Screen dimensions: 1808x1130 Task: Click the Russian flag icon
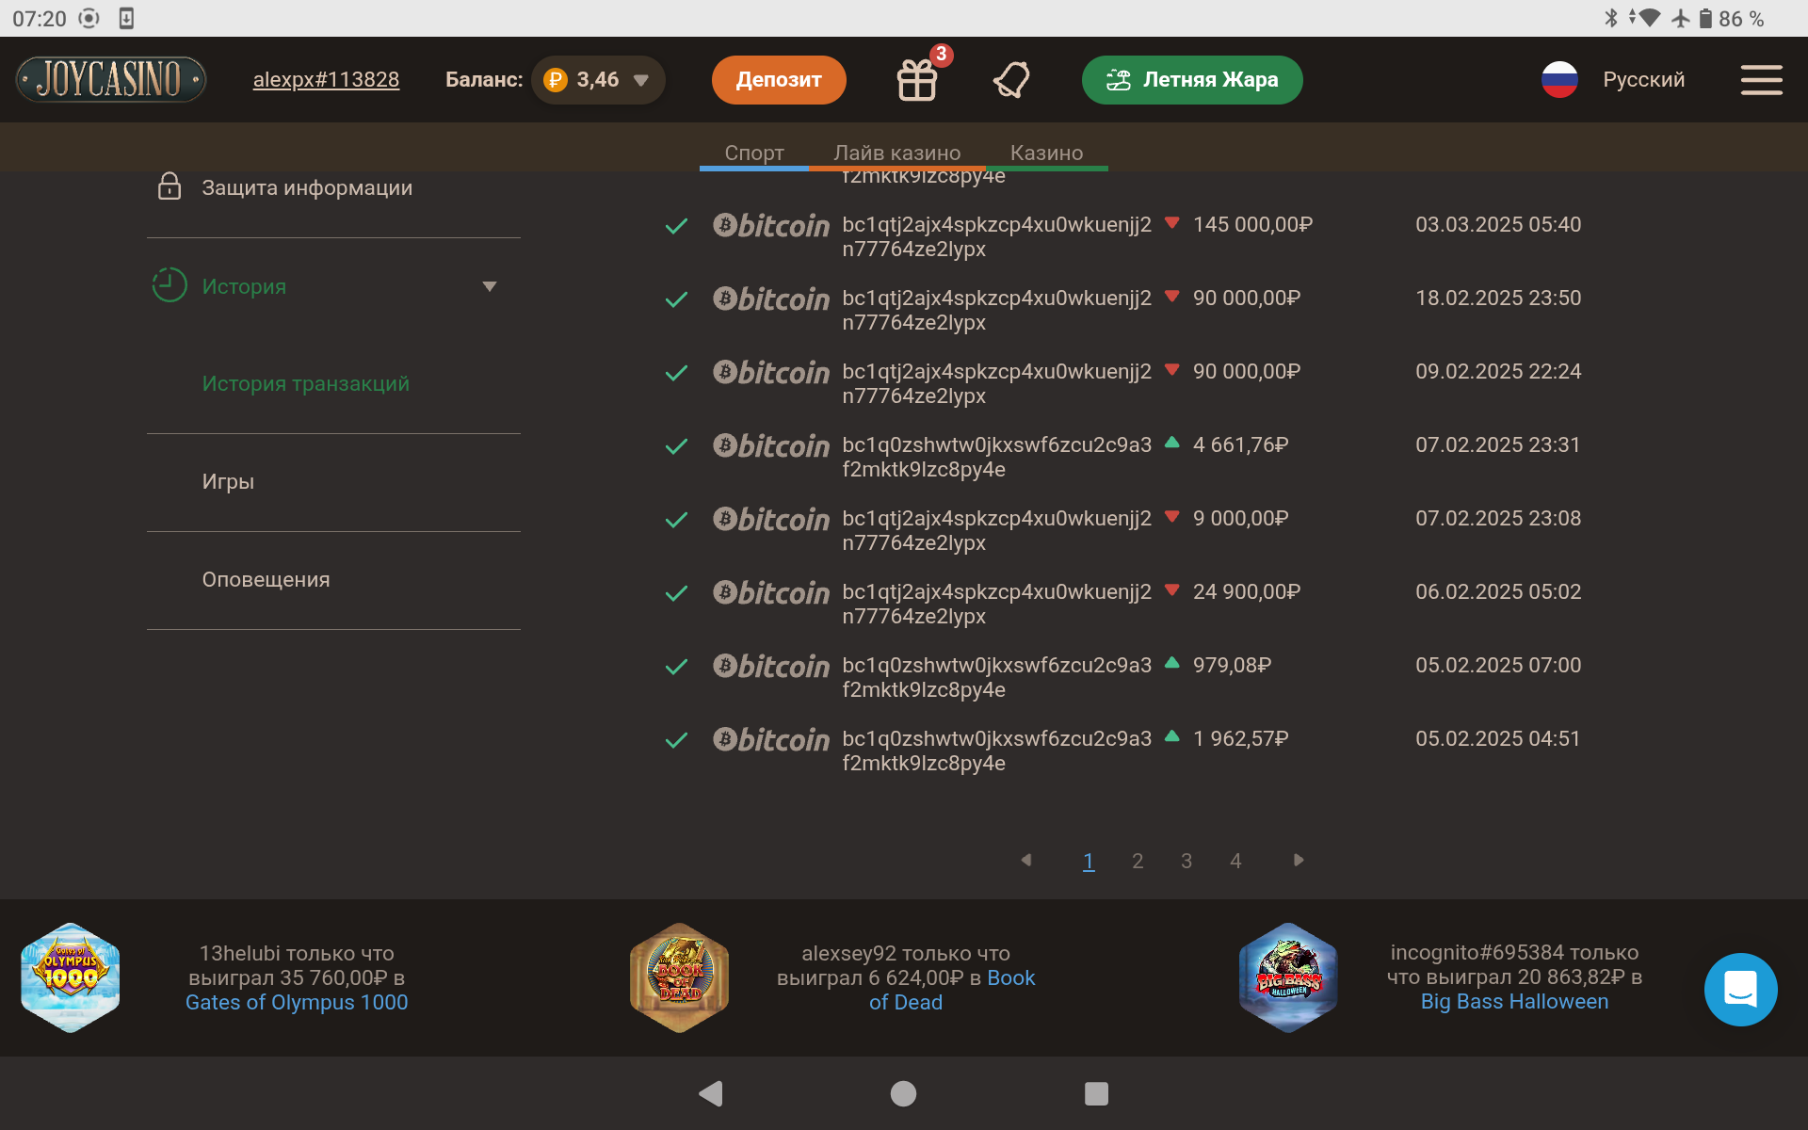[1559, 80]
